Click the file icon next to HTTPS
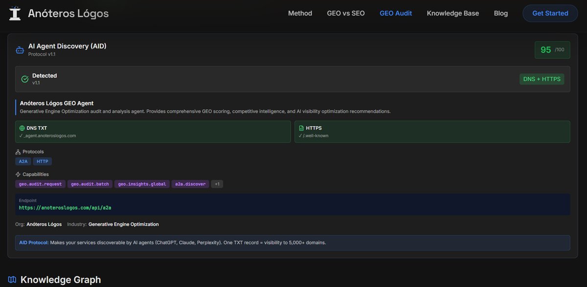The image size is (587, 287). pyautogui.click(x=301, y=128)
